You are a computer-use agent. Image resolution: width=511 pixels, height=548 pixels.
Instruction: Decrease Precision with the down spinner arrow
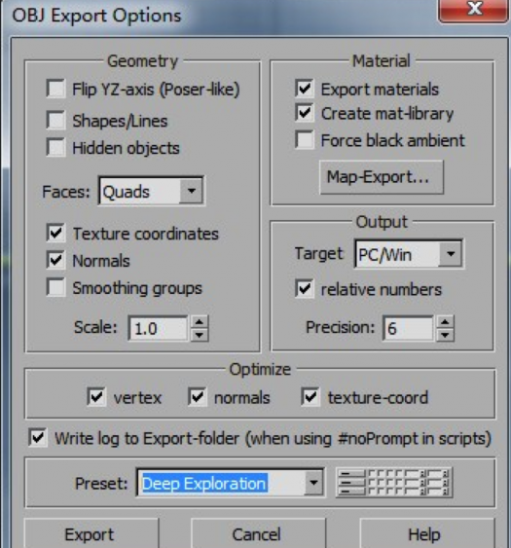tap(445, 335)
